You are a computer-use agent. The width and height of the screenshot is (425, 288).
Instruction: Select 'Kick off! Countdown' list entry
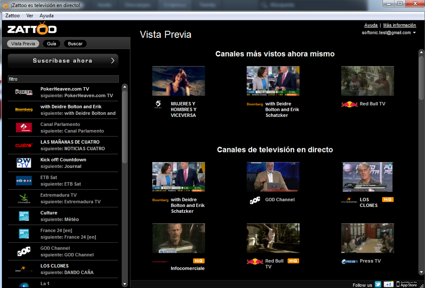click(x=63, y=160)
